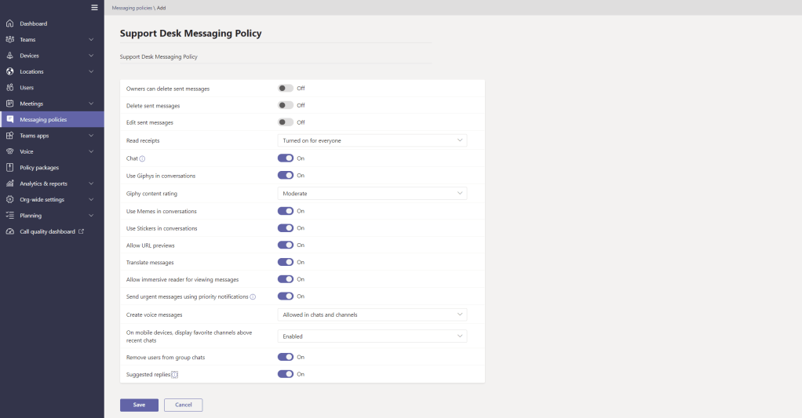This screenshot has width=802, height=418.
Task: Click the Save button
Action: click(x=139, y=405)
